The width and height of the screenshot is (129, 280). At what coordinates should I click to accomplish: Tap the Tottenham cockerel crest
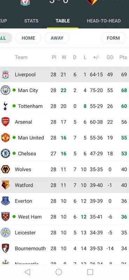tap(6, 106)
